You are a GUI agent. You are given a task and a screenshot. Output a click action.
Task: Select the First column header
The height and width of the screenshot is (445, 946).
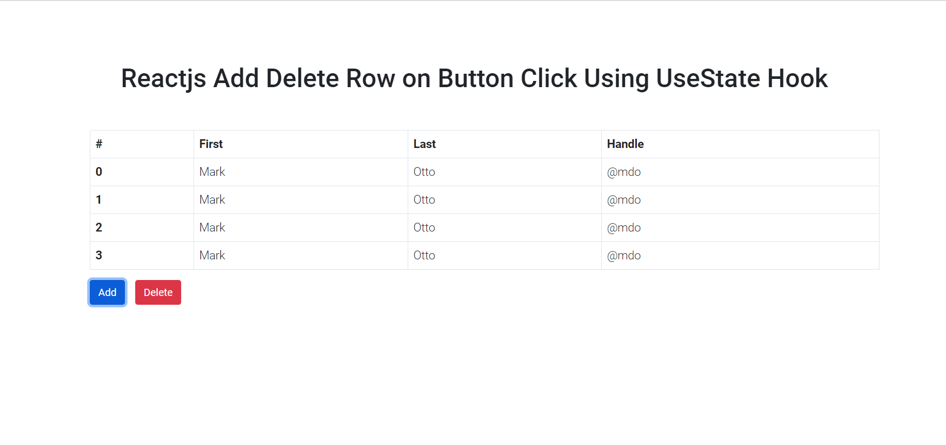click(211, 144)
